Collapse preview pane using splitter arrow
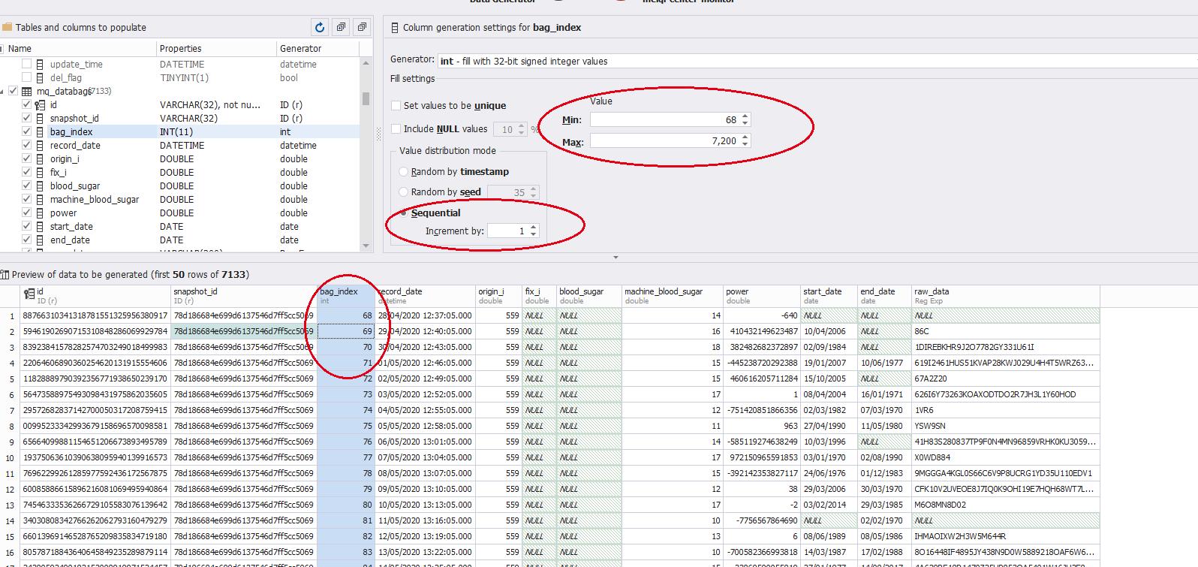The width and height of the screenshot is (1198, 567). click(616, 258)
